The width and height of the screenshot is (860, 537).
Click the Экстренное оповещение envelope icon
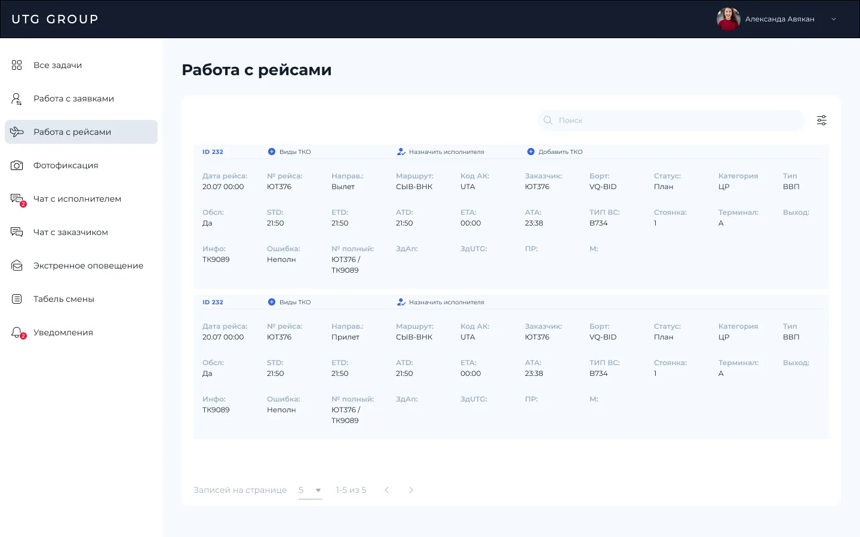(17, 266)
